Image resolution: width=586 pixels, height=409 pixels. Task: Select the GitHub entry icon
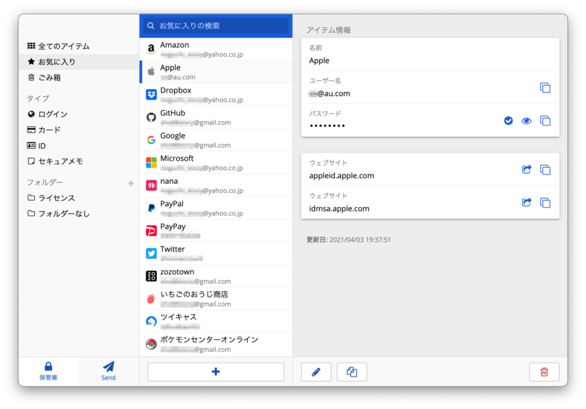[151, 117]
